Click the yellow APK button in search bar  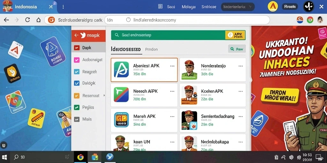point(235,35)
